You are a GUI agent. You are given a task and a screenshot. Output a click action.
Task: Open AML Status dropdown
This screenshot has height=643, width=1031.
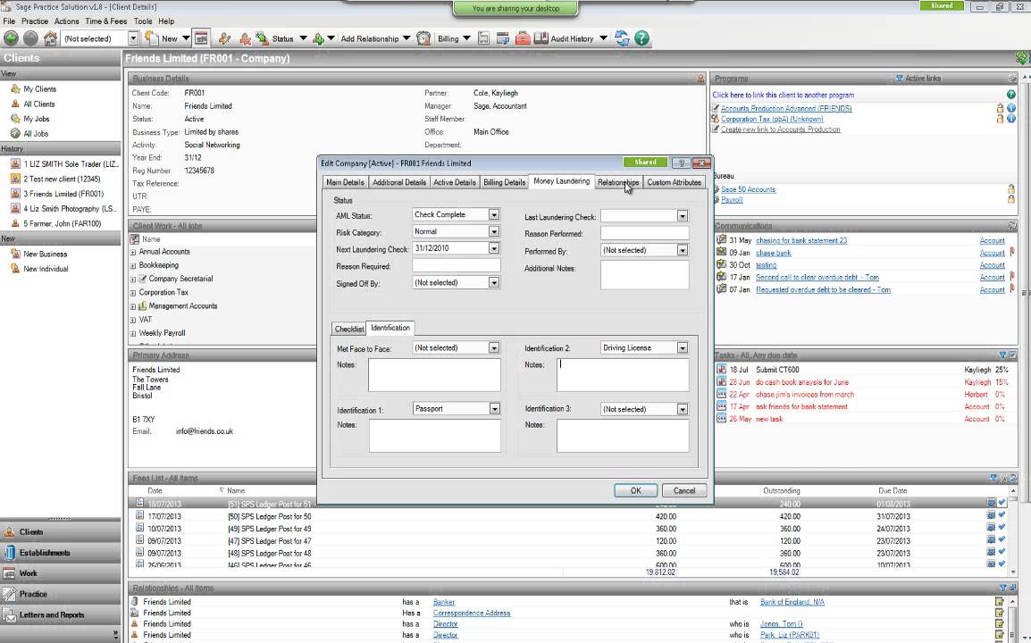(x=494, y=214)
